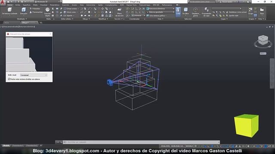Screen dimensions: 275x154
Task: Open the Inicio ribbon tab
Action: coord(9,5)
